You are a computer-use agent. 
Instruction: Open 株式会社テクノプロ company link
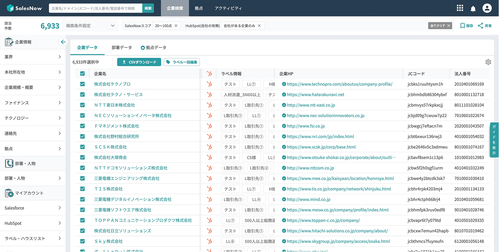[112, 84]
